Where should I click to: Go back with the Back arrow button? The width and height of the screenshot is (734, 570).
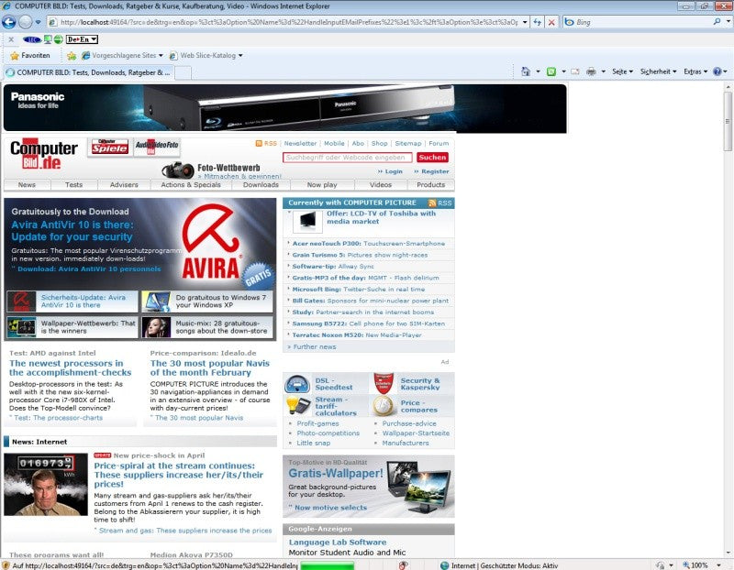(9, 21)
